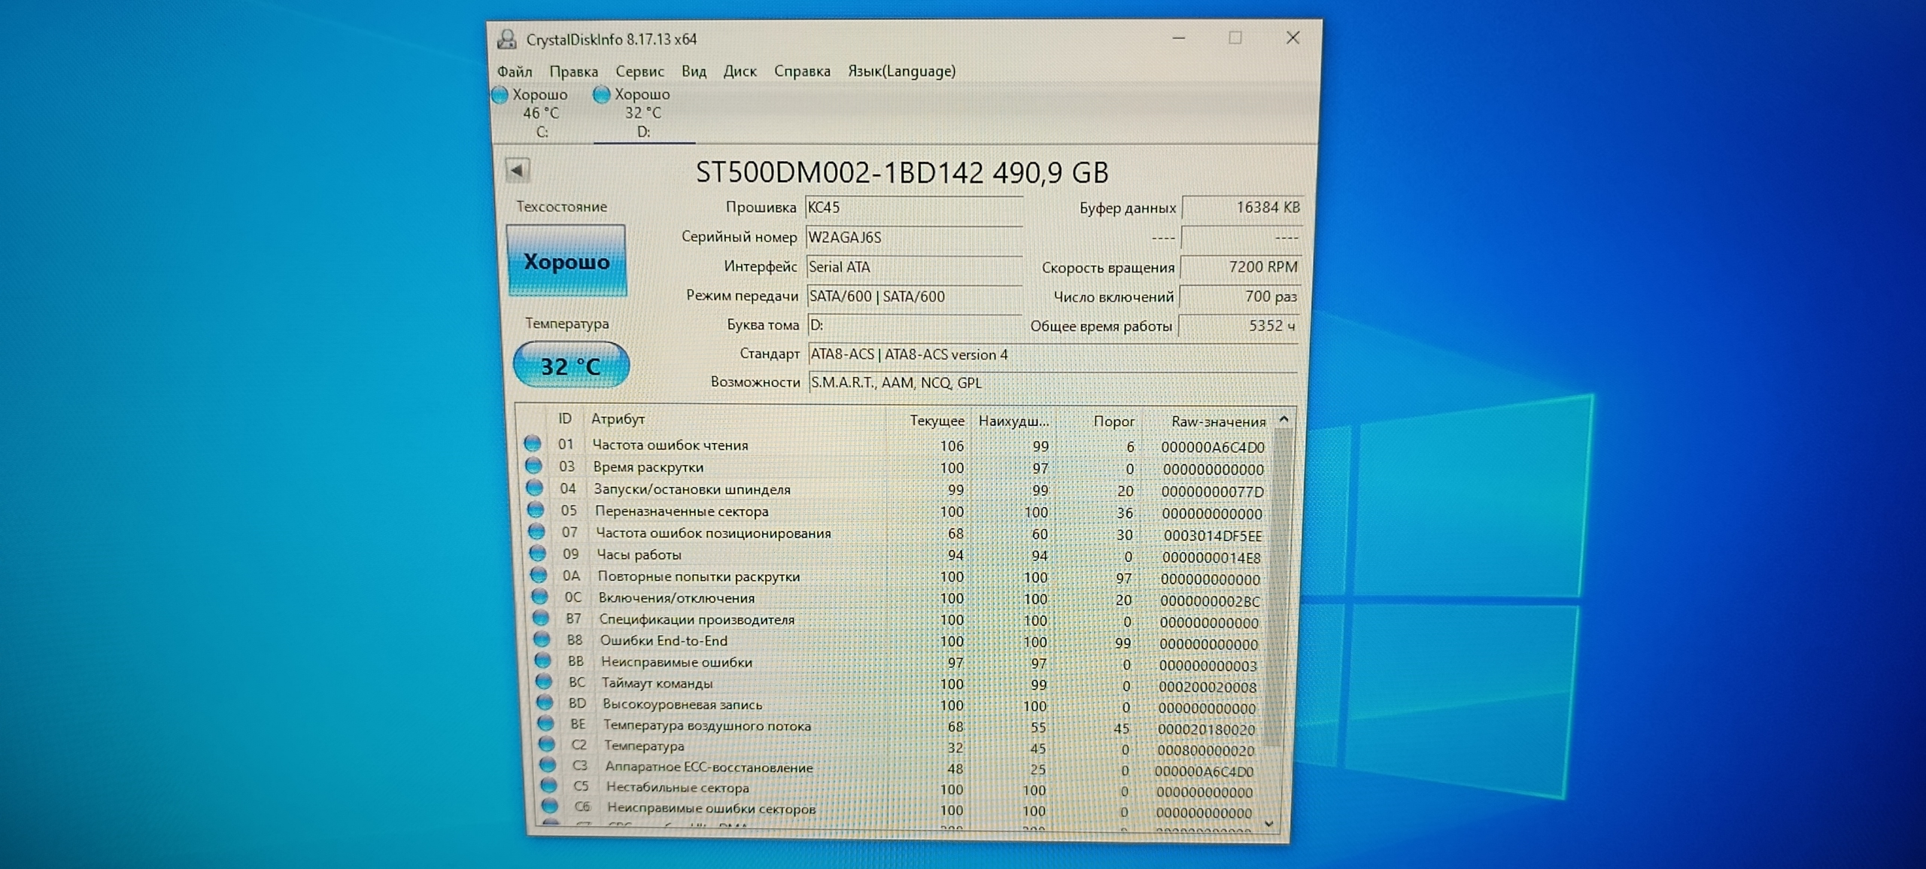The width and height of the screenshot is (1926, 869).
Task: Click status orb of Спецификации производителя row
Action: pos(540,618)
